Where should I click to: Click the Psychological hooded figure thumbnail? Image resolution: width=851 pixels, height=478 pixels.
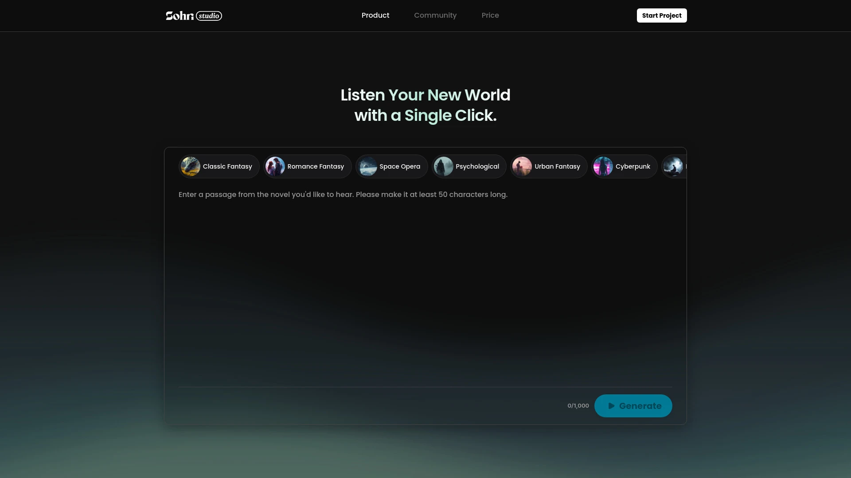[443, 166]
